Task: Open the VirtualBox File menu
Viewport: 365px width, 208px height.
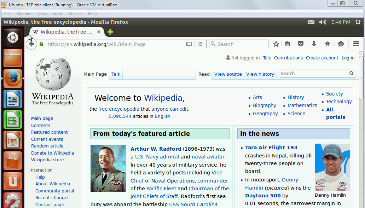Action: tap(7, 14)
